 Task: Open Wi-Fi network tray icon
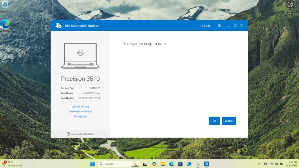tap(272, 164)
